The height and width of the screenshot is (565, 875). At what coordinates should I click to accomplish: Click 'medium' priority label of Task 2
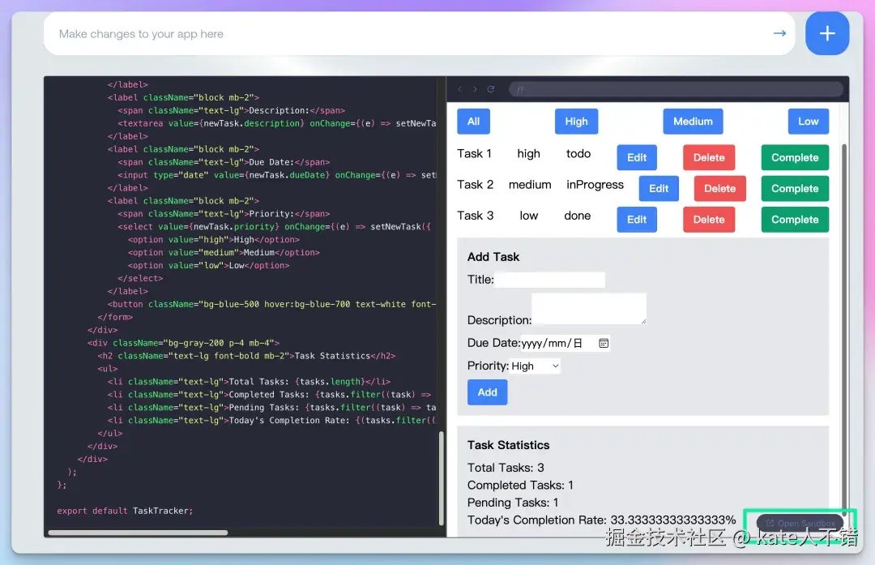click(530, 185)
